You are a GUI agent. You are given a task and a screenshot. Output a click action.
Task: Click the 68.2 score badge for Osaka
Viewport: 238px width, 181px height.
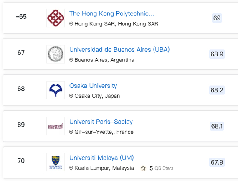tap(217, 90)
